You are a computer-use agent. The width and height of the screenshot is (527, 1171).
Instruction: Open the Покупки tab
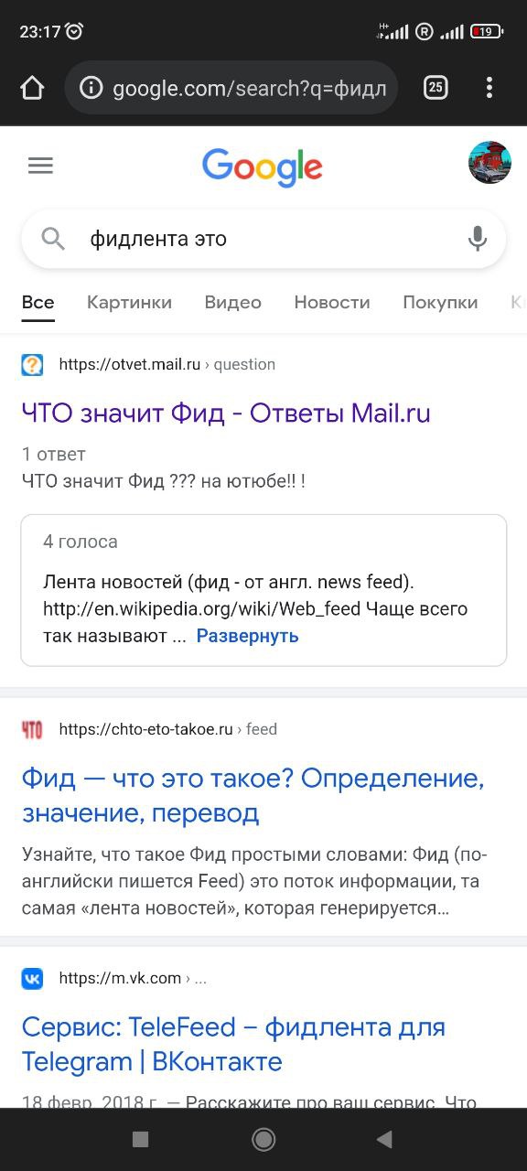coord(440,302)
